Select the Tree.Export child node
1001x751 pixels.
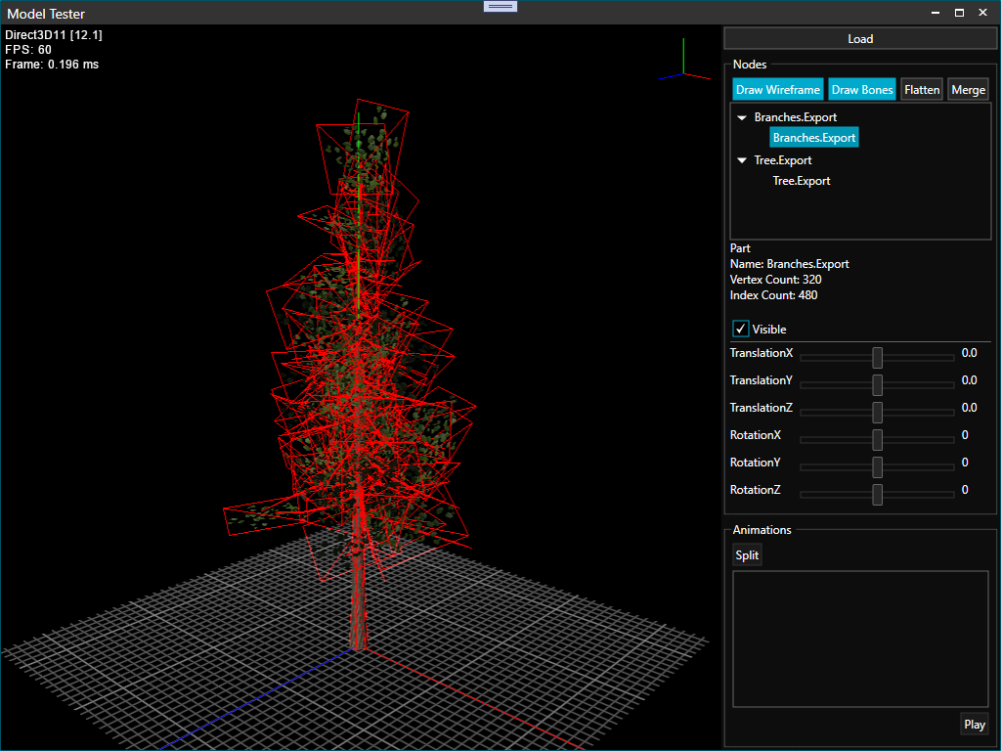click(x=801, y=181)
